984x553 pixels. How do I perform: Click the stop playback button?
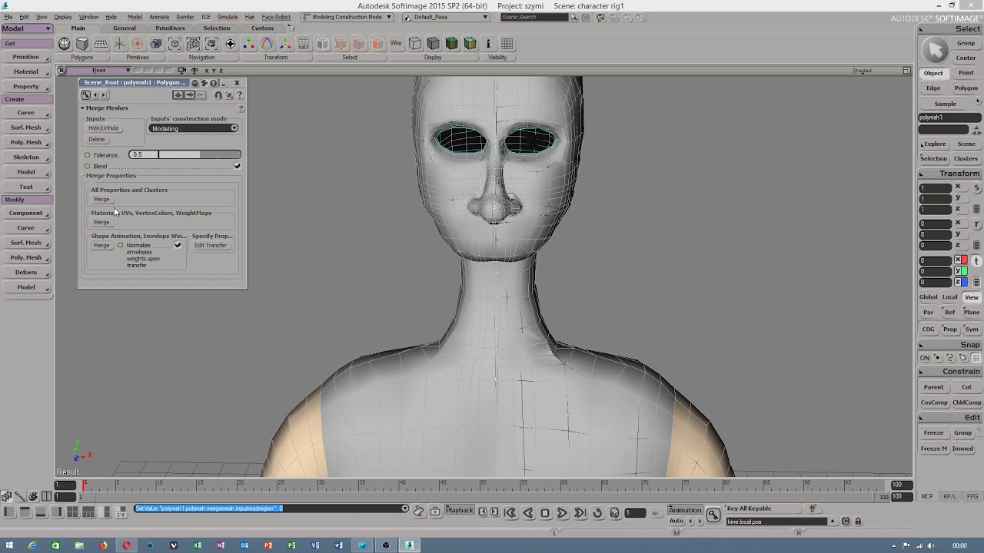pyautogui.click(x=545, y=513)
